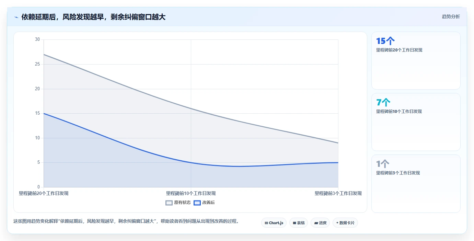Viewport: 474px width, 241px height.
Task: Click the 进度 tag
Action: click(320, 223)
